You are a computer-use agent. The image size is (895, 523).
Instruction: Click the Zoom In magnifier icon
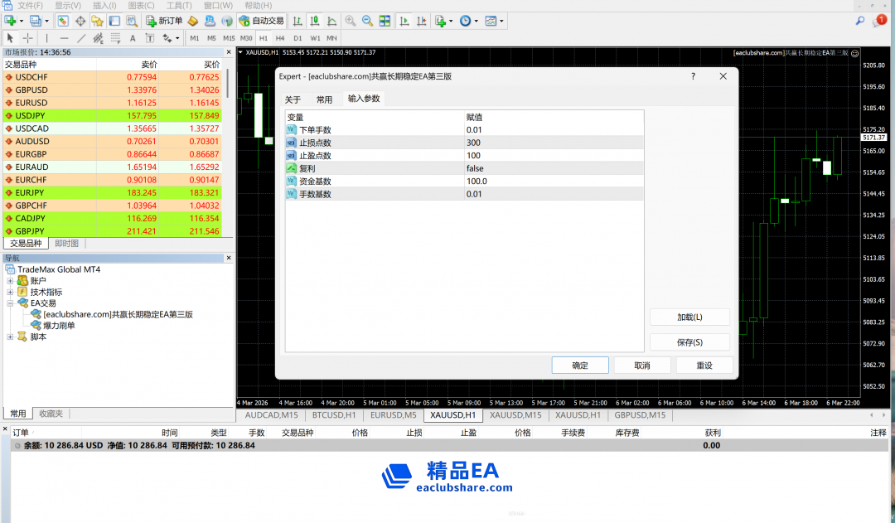click(x=351, y=21)
